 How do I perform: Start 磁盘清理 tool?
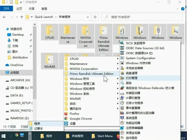coord(150,73)
